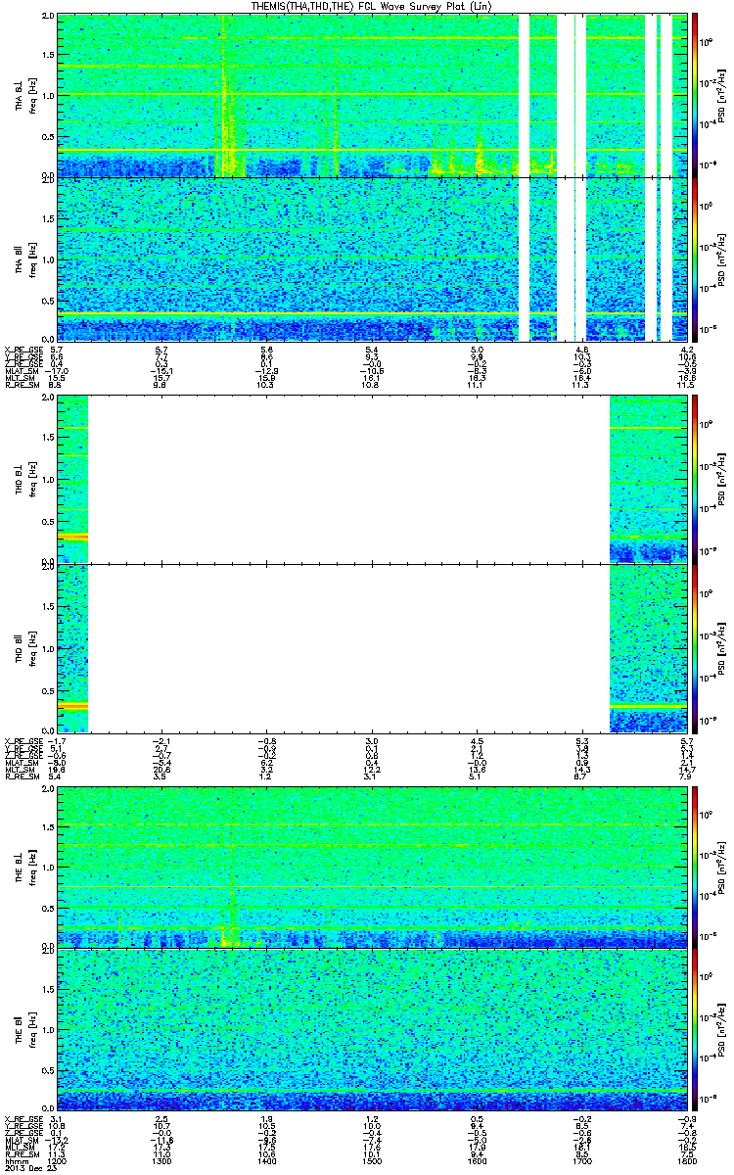The width and height of the screenshot is (734, 1175).
Task: Click the THEMIS FGL Wave Survey Plot title
Action: 372,7
